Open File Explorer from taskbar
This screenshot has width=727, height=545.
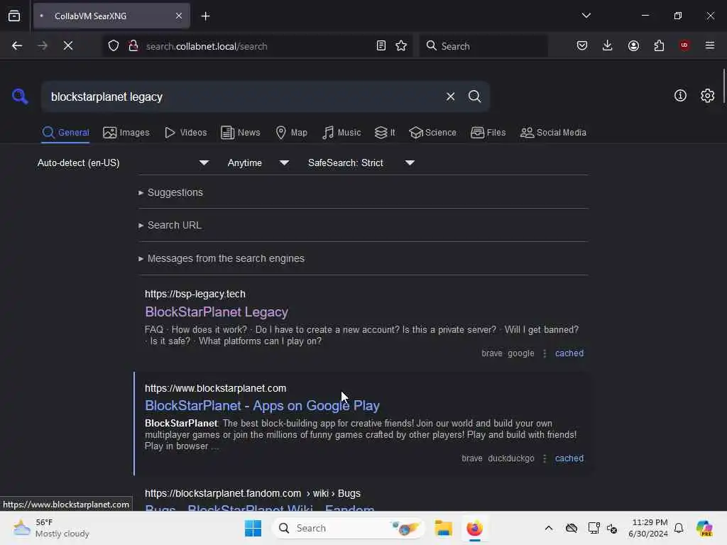coord(443,528)
